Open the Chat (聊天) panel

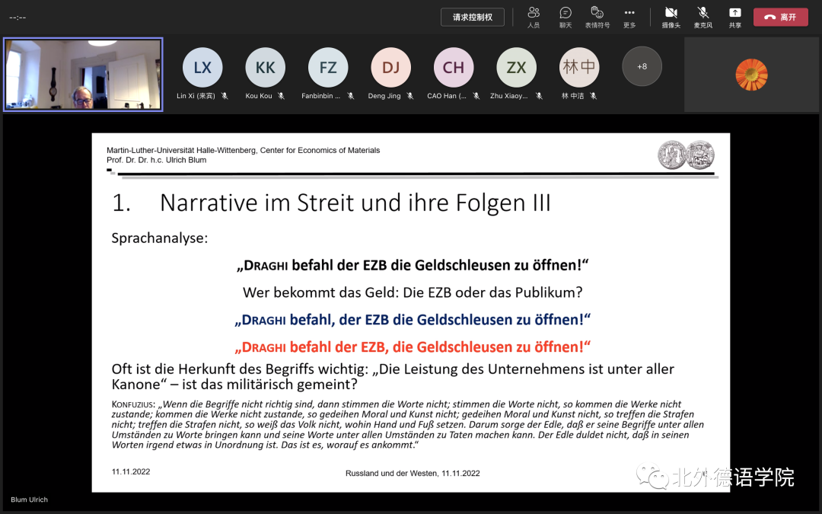click(x=566, y=17)
